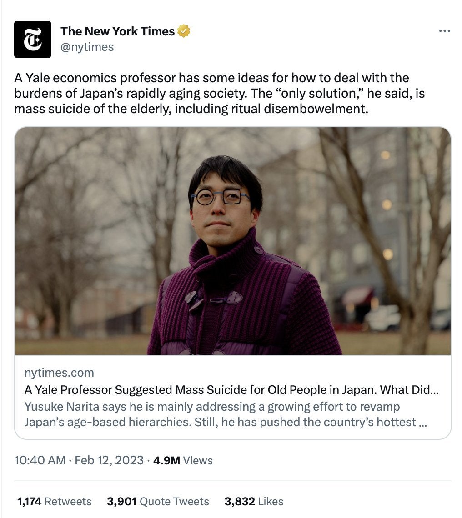
Task: Click the New York Times profile avatar
Action: click(x=32, y=39)
